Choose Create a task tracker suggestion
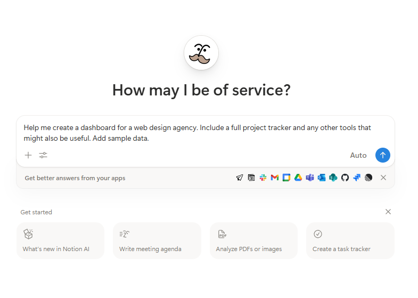The height and width of the screenshot is (298, 418). pyautogui.click(x=350, y=240)
